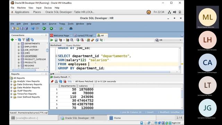Open the Source menu
Image resolution: width=222 pixels, height=125 pixels.
click(52, 24)
